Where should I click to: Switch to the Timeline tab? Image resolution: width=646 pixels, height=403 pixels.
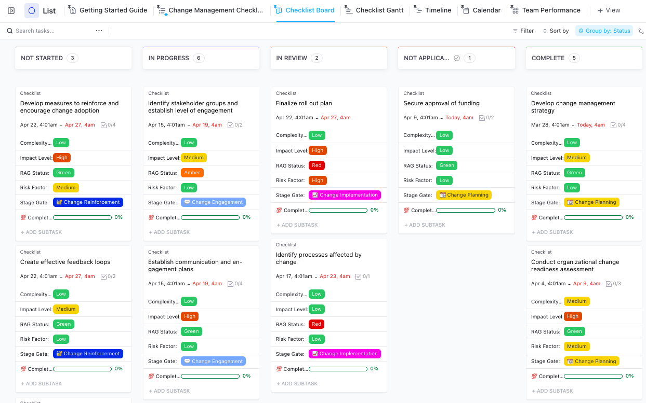432,10
